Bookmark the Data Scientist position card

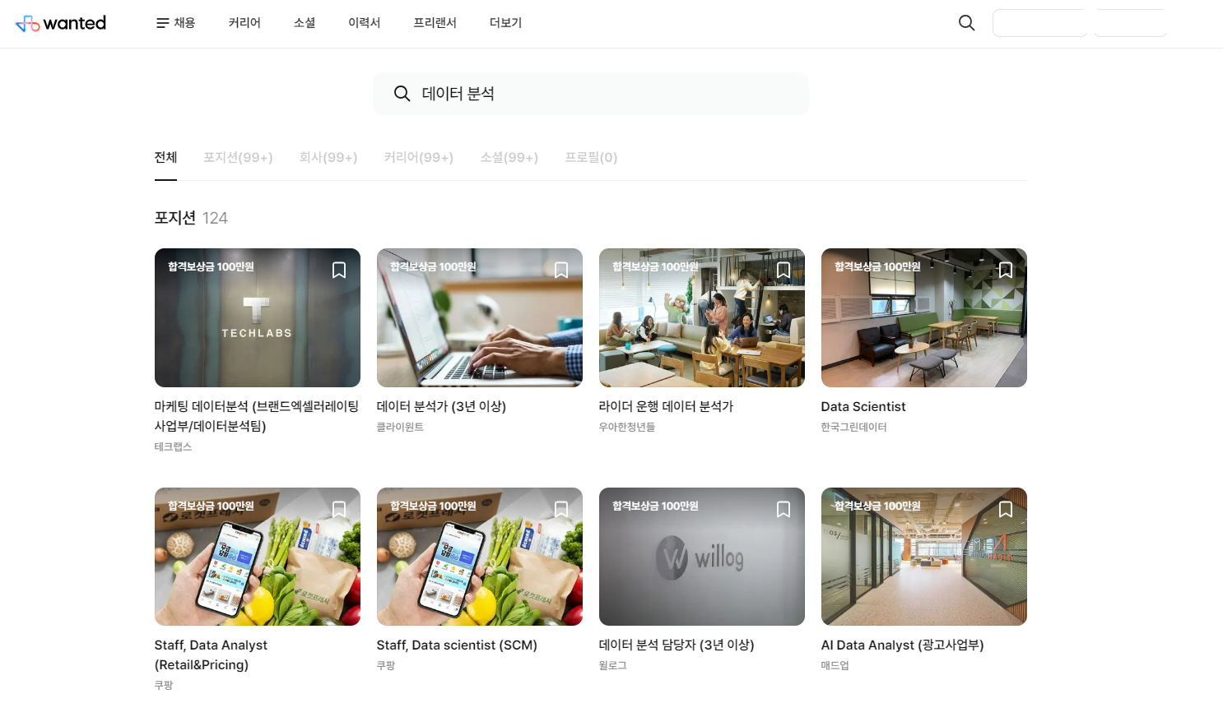click(1005, 271)
